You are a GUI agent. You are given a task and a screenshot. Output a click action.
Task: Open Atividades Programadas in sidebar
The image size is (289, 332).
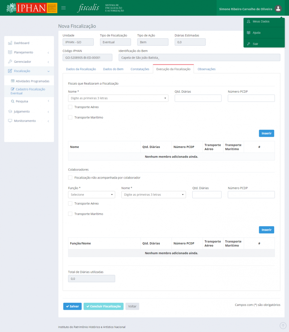tap(32, 81)
